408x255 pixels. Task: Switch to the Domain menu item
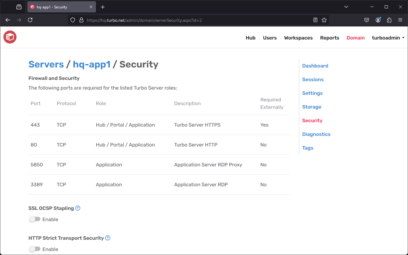tap(355, 38)
